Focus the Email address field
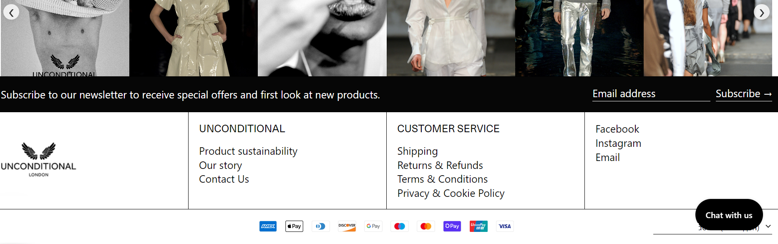The width and height of the screenshot is (778, 244). click(651, 94)
